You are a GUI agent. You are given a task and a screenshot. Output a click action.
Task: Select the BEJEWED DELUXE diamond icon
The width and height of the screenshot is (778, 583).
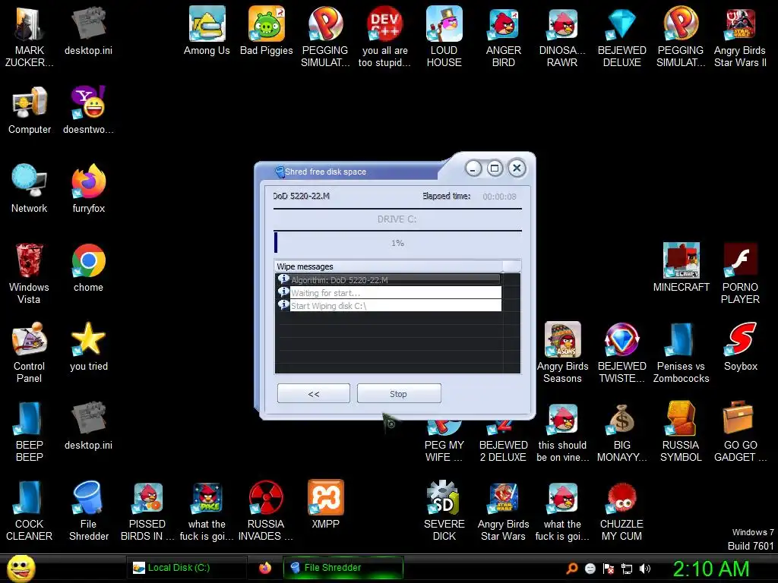click(x=621, y=36)
